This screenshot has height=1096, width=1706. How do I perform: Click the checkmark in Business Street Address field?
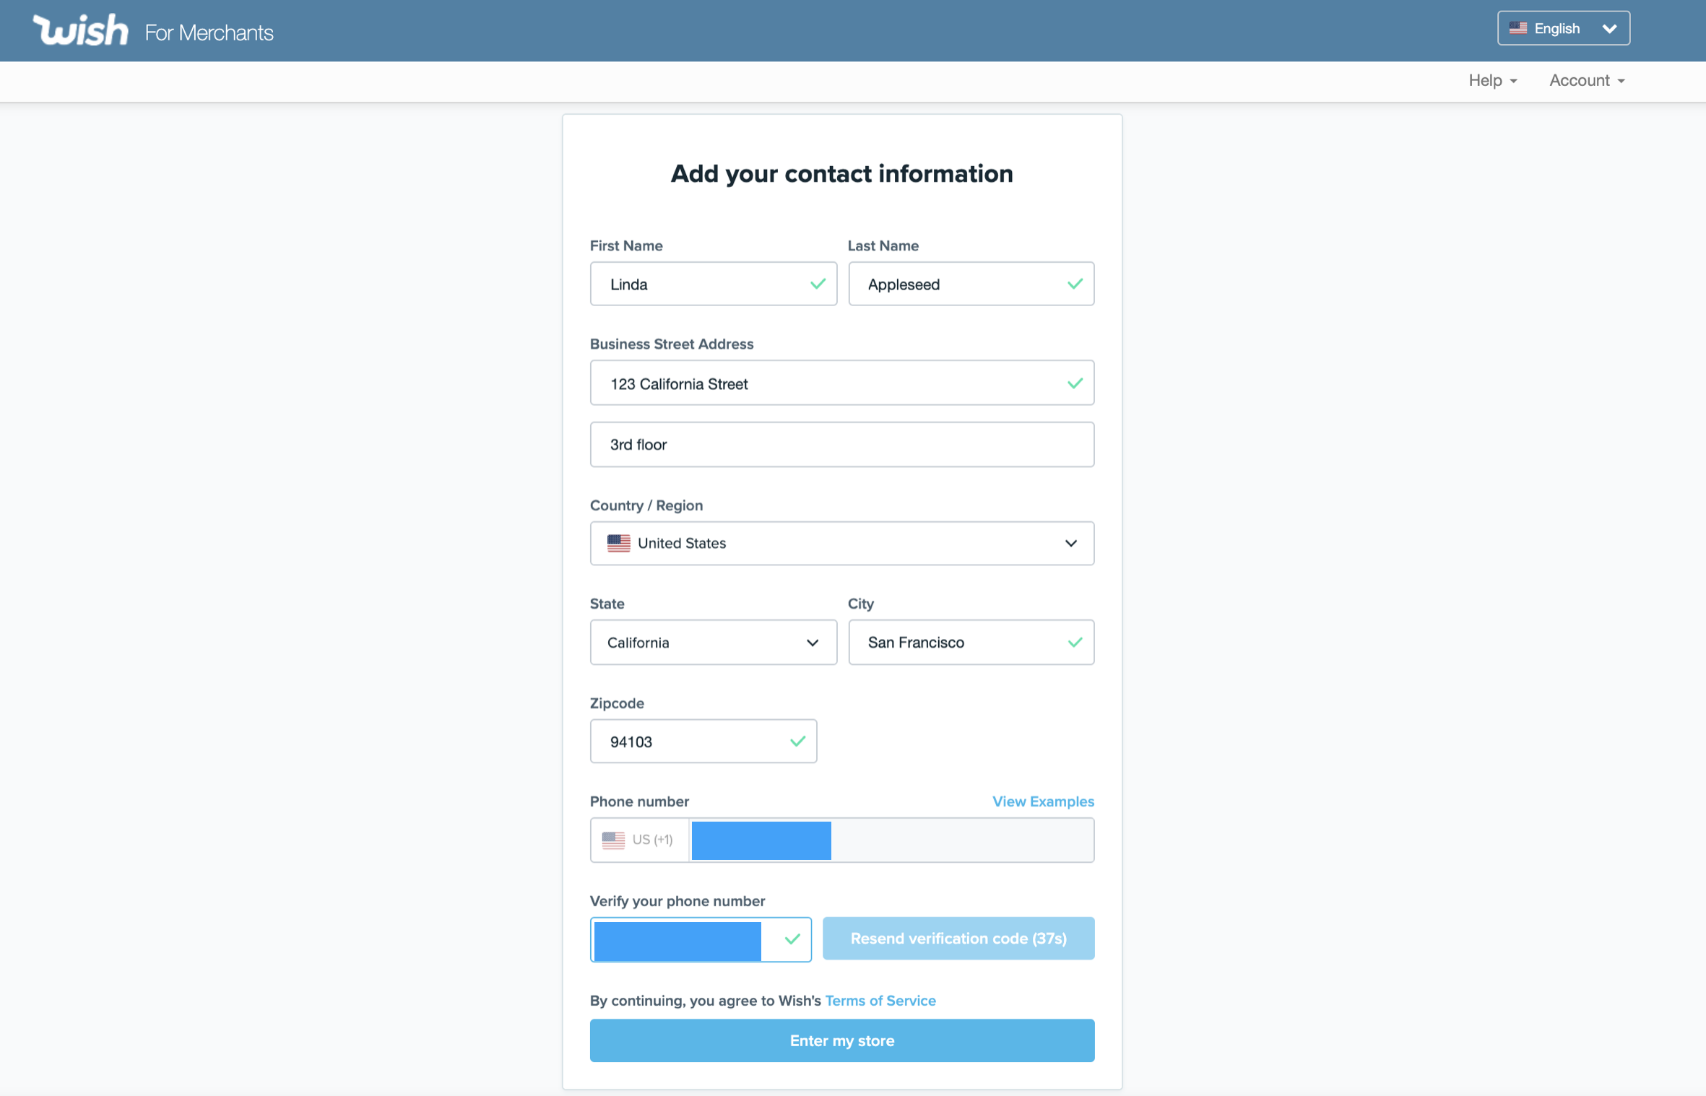(1075, 383)
